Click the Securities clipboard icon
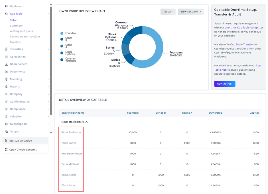The height and width of the screenshot is (194, 268). (x=6, y=49)
